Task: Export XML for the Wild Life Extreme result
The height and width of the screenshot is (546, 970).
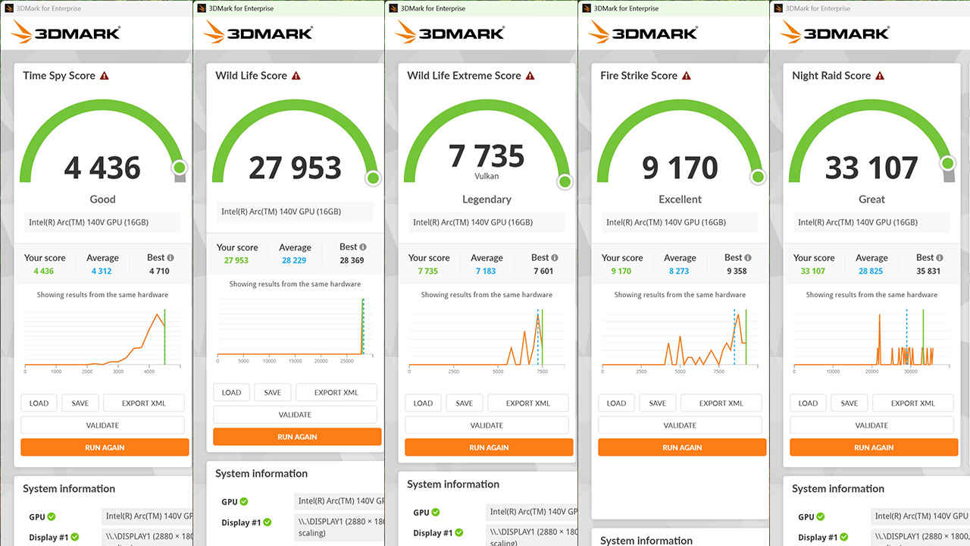Action: [x=528, y=403]
